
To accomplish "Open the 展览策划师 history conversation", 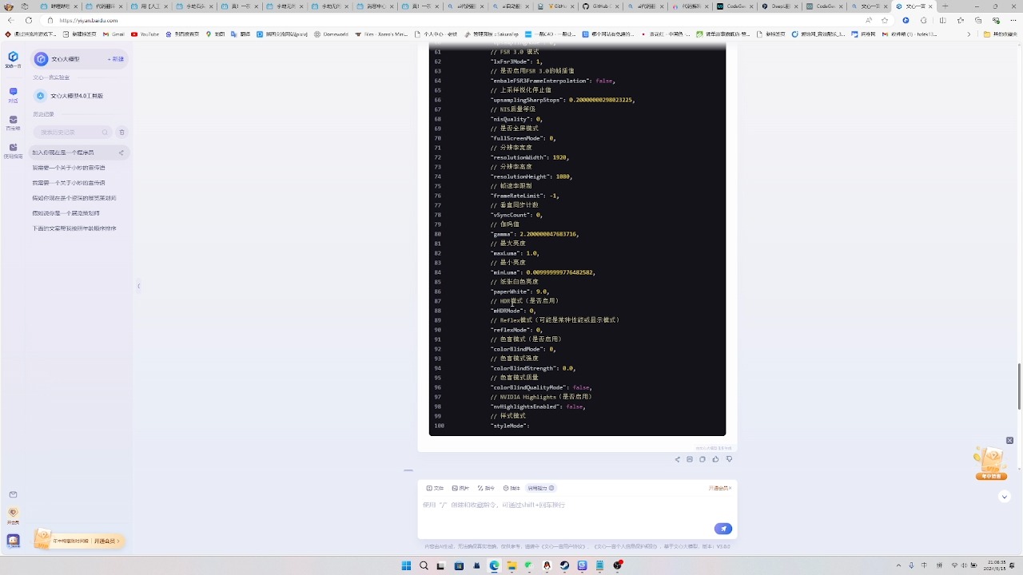I will click(74, 198).
